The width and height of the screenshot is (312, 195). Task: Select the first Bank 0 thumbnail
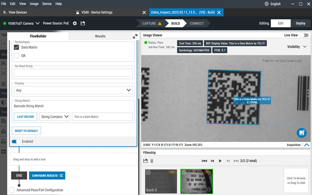point(161,181)
